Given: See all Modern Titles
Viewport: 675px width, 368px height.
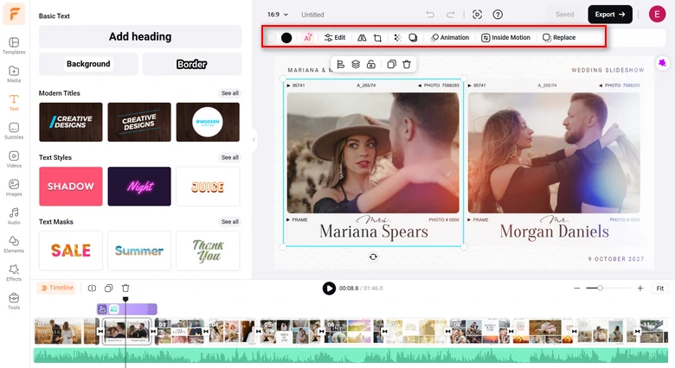Looking at the screenshot, I should (230, 93).
